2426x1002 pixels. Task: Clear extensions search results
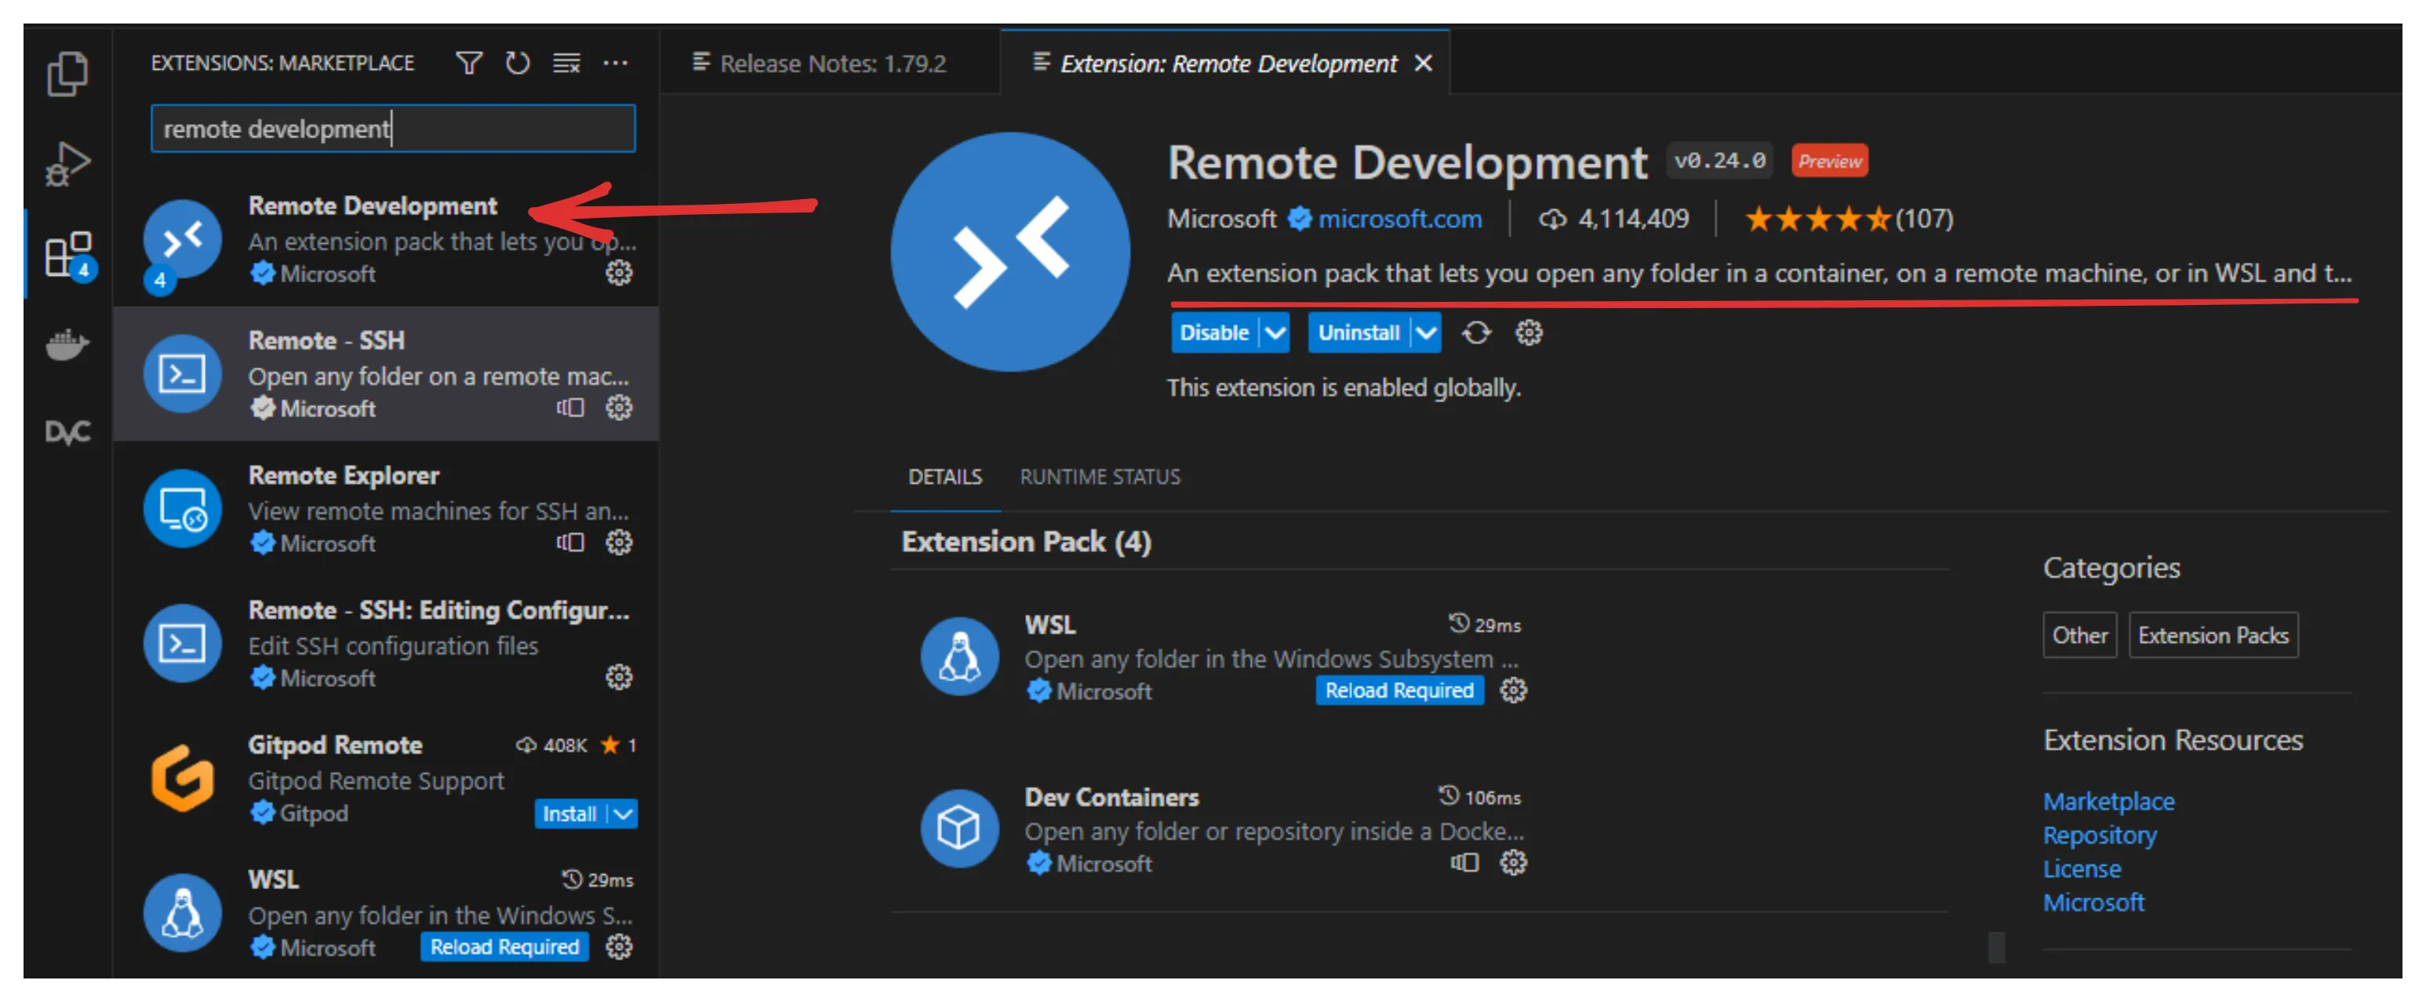(x=566, y=63)
